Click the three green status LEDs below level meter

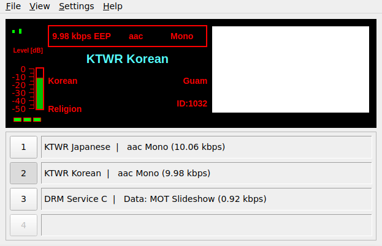pyautogui.click(x=27, y=119)
